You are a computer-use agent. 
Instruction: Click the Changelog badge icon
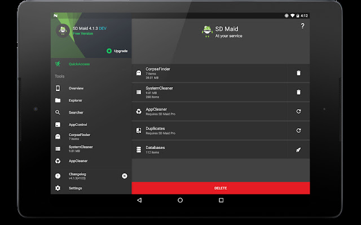(58, 176)
